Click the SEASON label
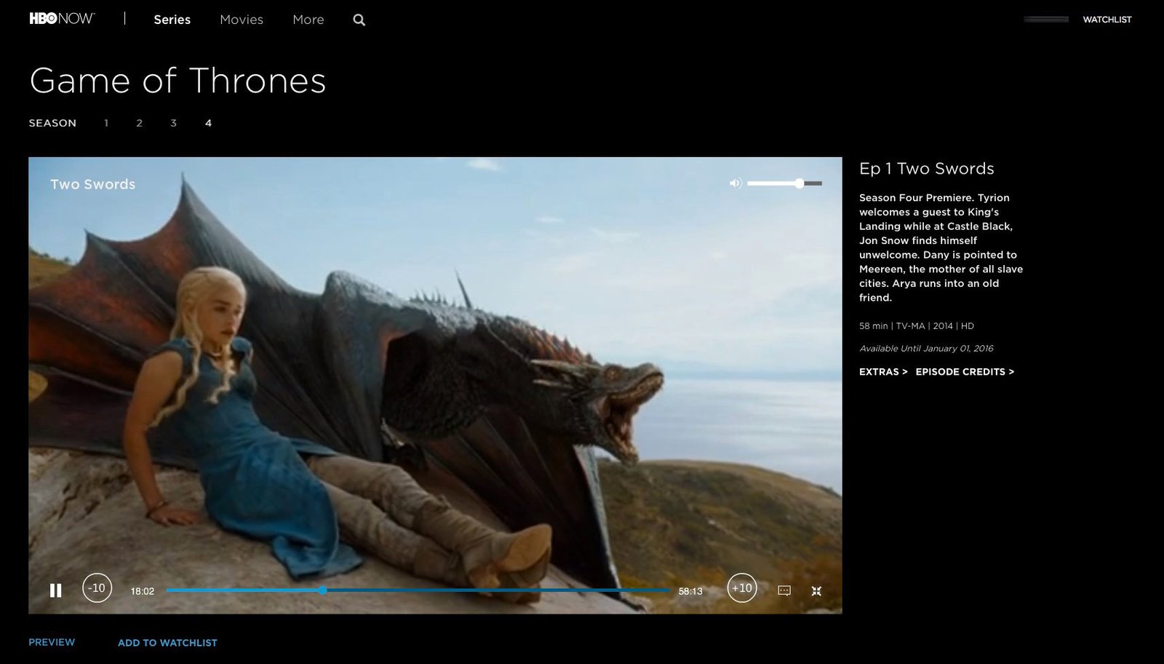This screenshot has width=1164, height=664. (x=52, y=123)
